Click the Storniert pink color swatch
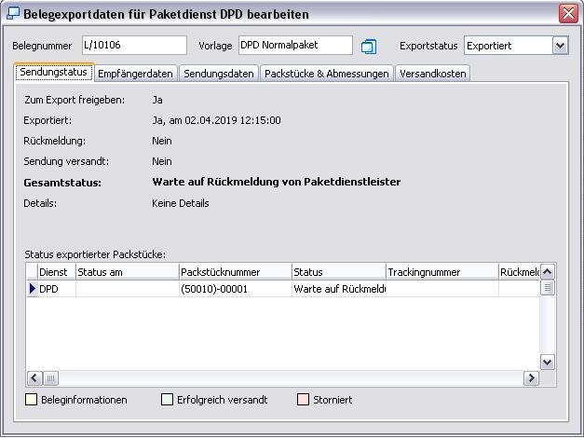Screen dimensions: 584x438 [x=302, y=400]
